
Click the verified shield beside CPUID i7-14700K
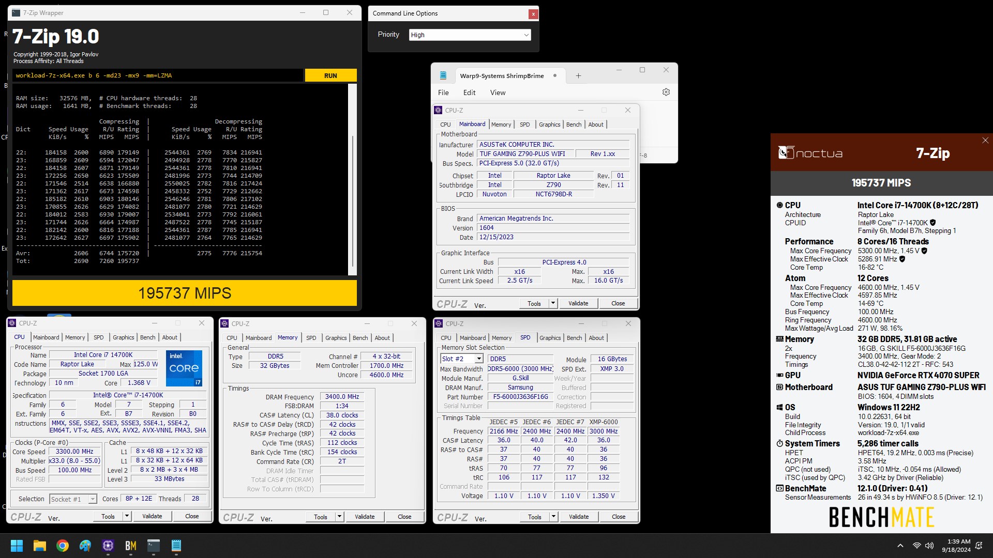click(932, 223)
